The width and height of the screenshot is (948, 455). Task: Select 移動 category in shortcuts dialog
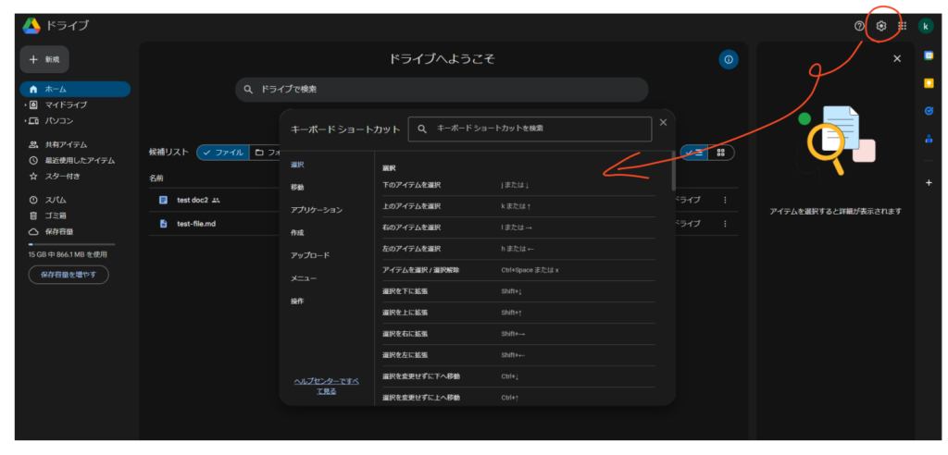click(x=297, y=187)
